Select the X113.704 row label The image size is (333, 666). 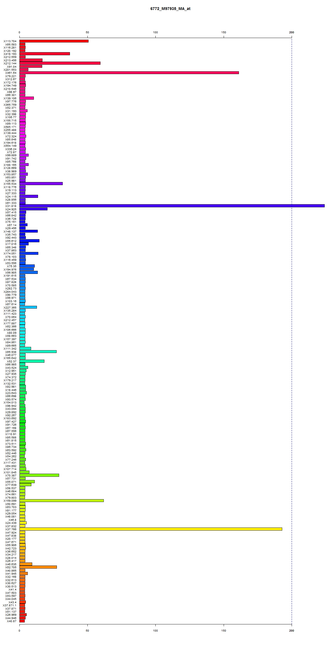click(x=10, y=41)
